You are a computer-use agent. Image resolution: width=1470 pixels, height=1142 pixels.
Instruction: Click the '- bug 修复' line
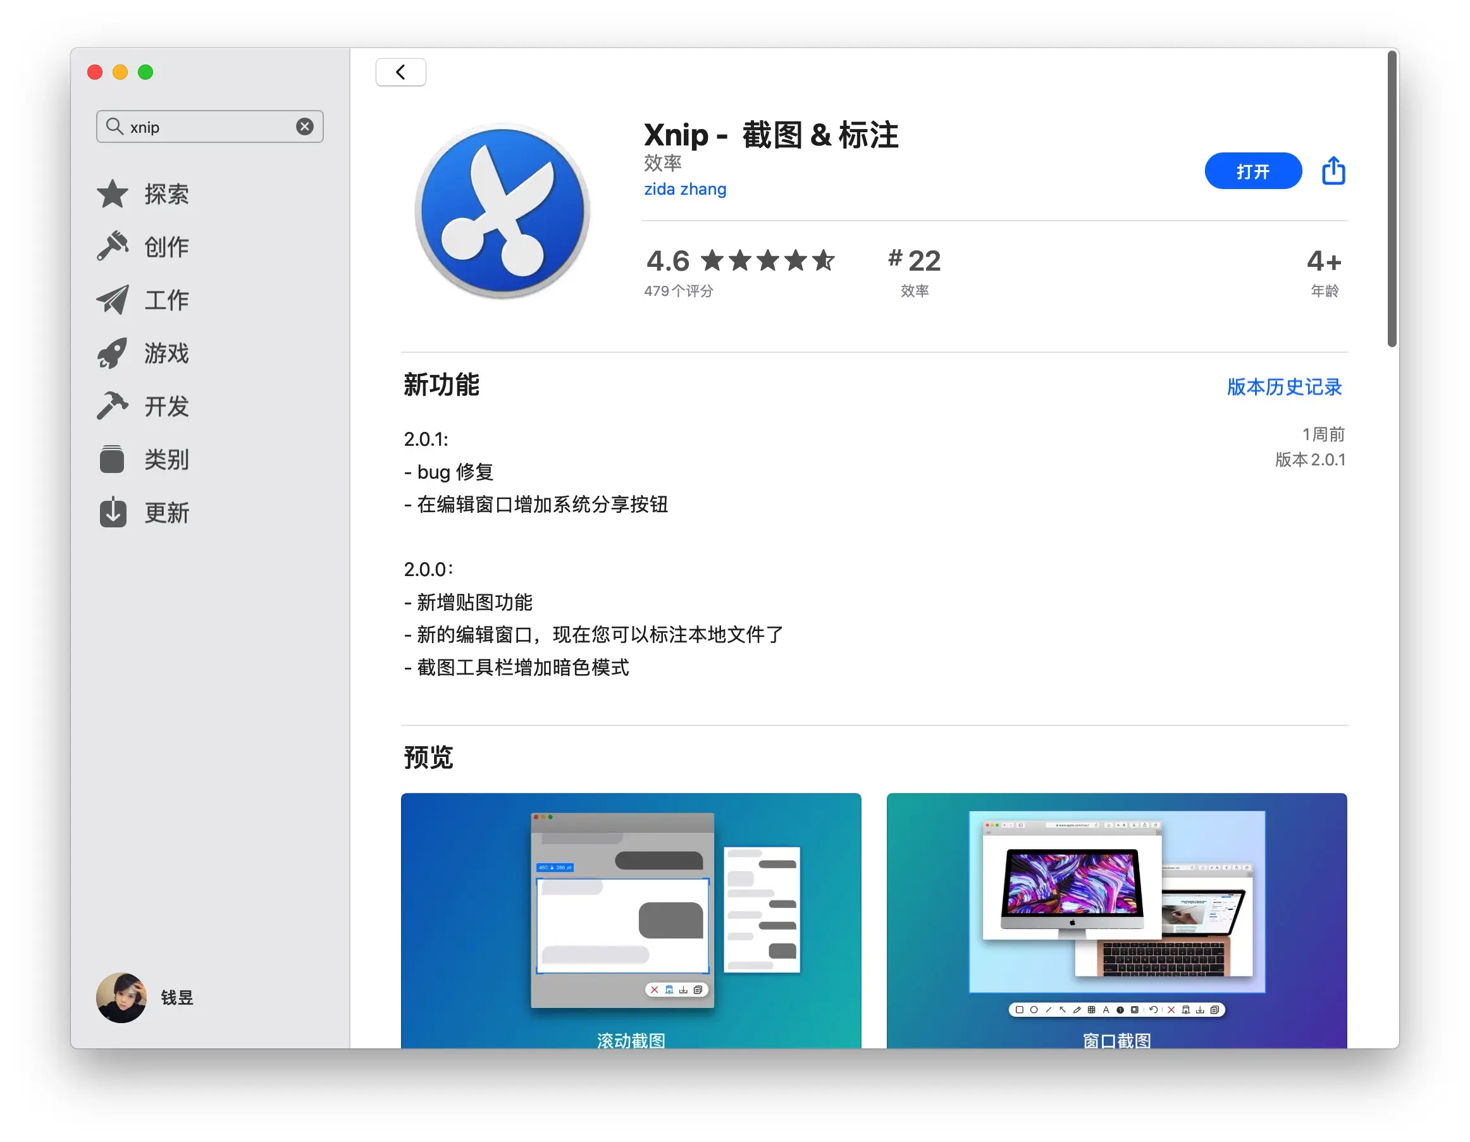[x=449, y=472]
